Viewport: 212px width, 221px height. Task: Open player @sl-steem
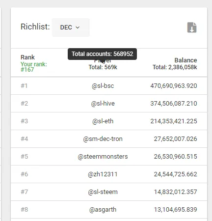coord(103,192)
